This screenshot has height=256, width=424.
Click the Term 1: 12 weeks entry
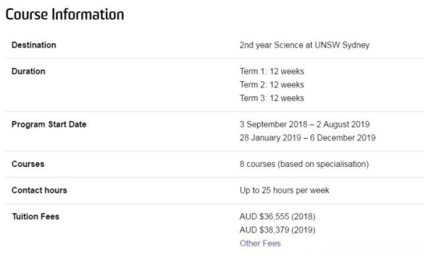272,71
